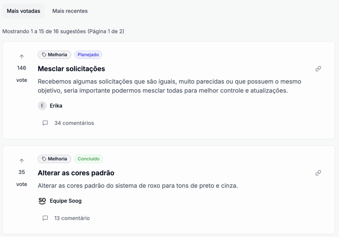Click the 146 vote count
The width and height of the screenshot is (339, 237).
(x=22, y=68)
